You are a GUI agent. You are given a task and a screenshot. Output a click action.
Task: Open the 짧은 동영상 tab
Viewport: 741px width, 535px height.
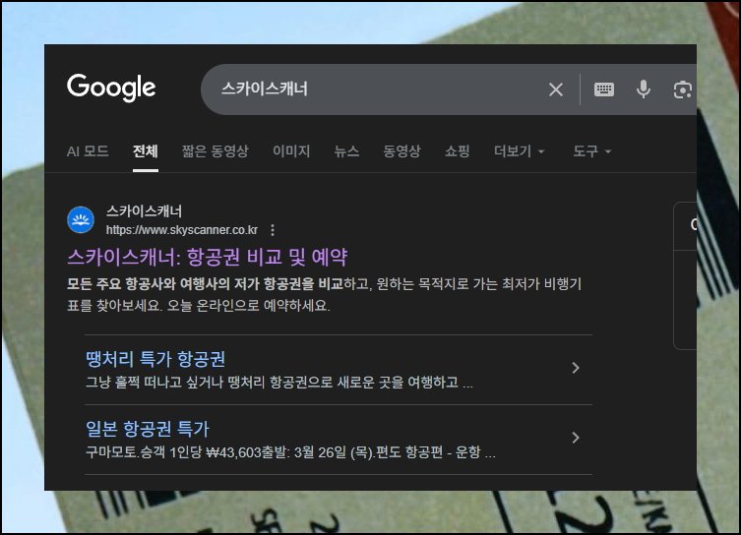(x=216, y=151)
